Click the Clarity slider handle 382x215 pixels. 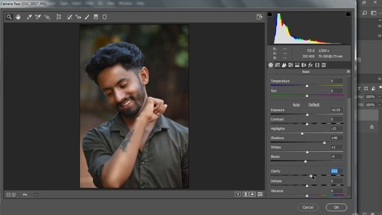pyautogui.click(x=311, y=176)
